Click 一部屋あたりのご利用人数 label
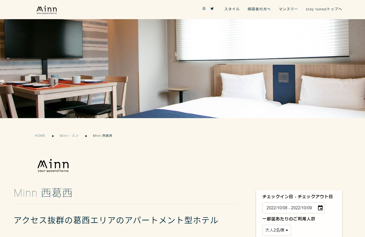Viewport: 365px width, 237px height. (x=289, y=219)
